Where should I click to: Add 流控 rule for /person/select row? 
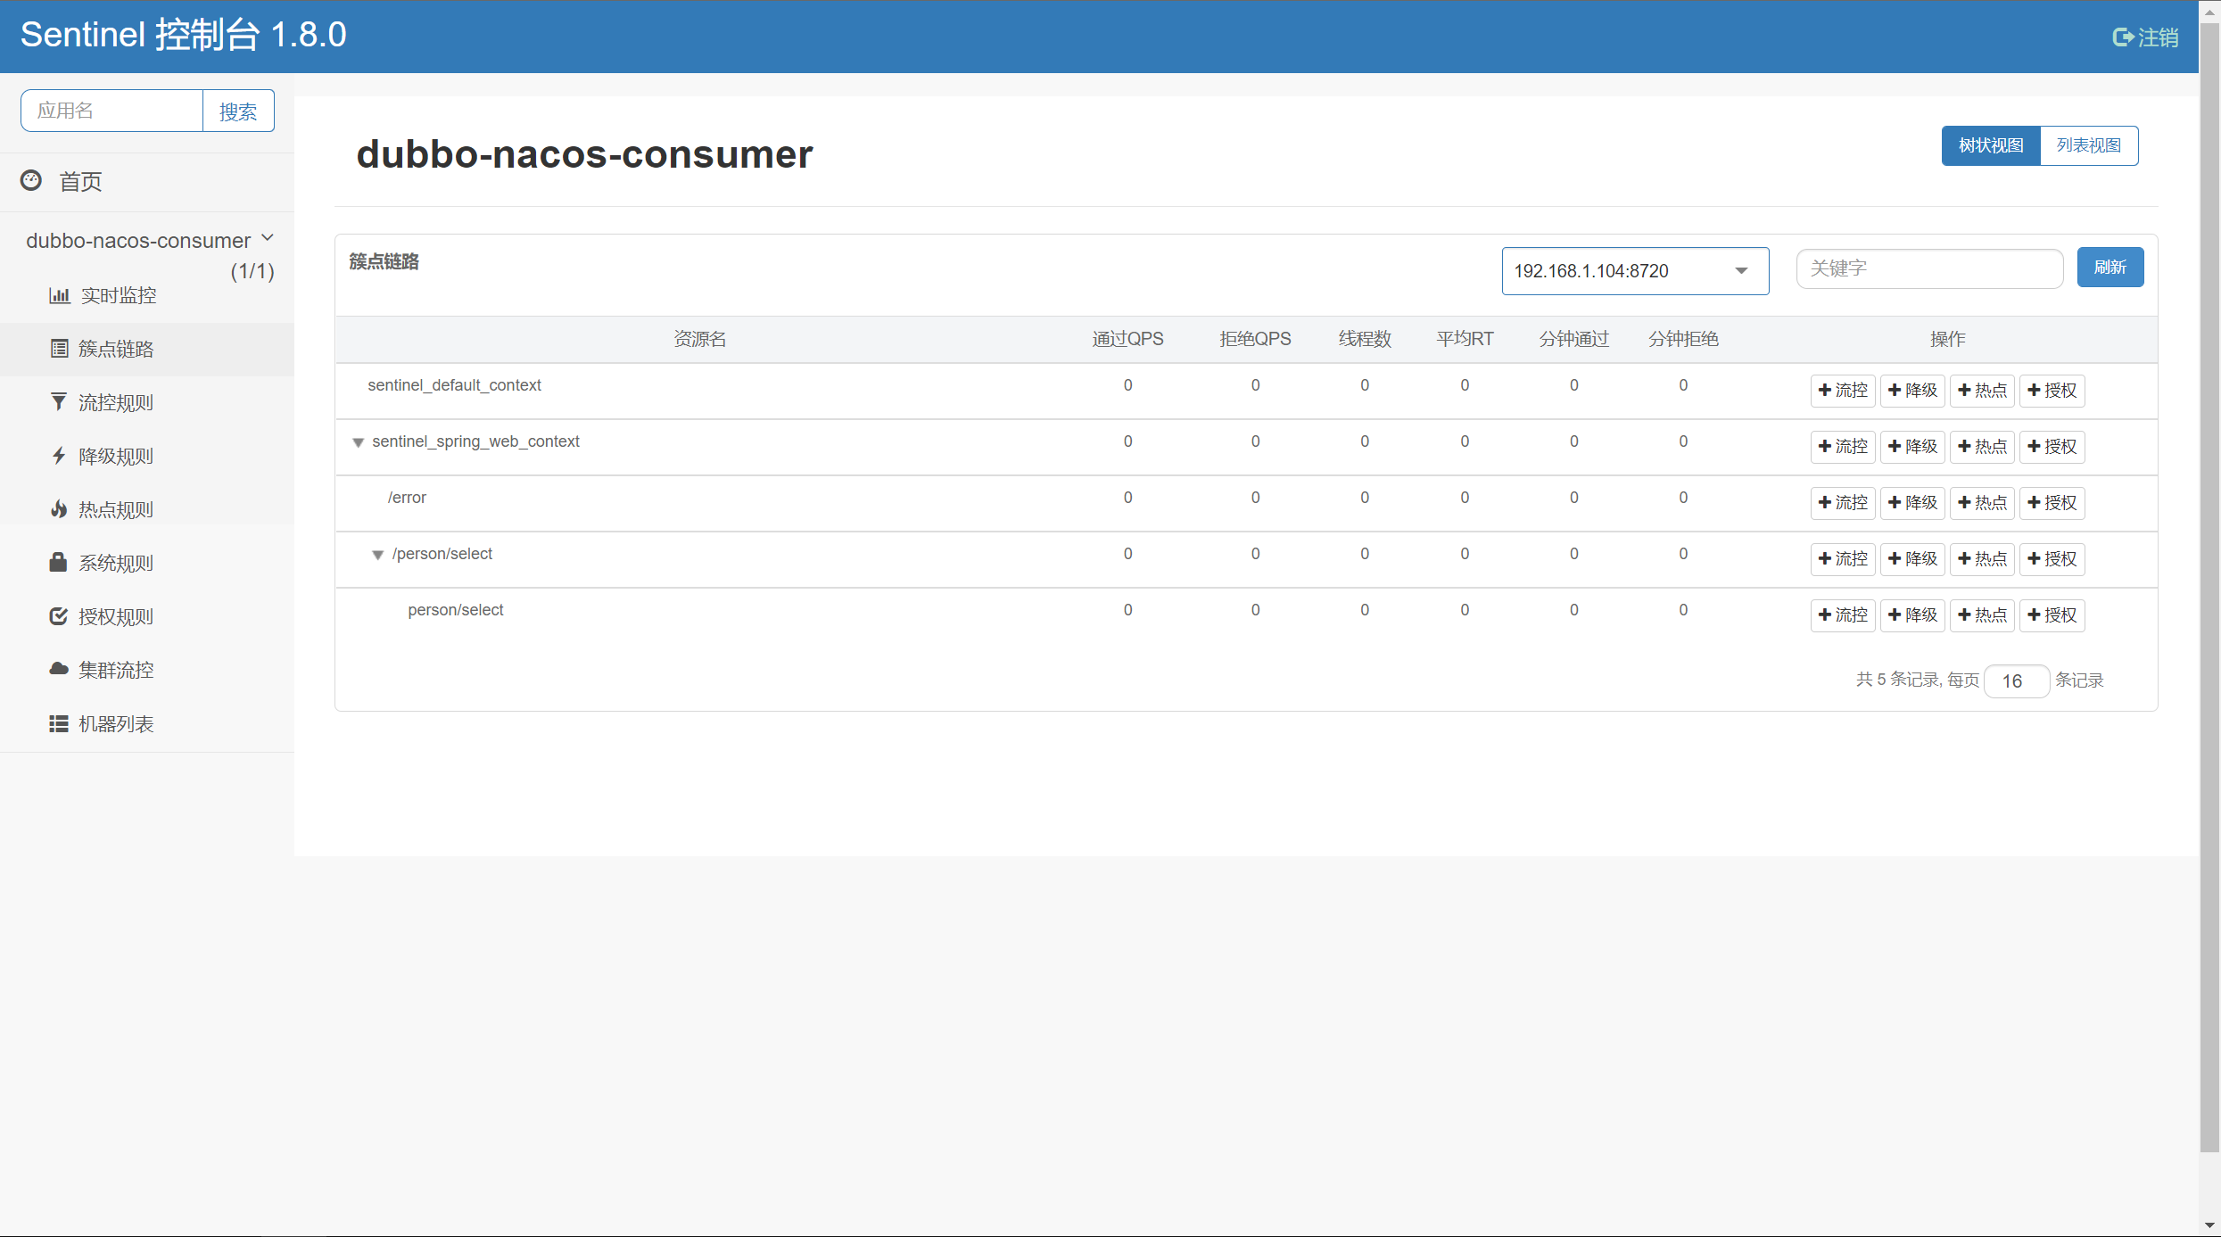pos(1843,559)
